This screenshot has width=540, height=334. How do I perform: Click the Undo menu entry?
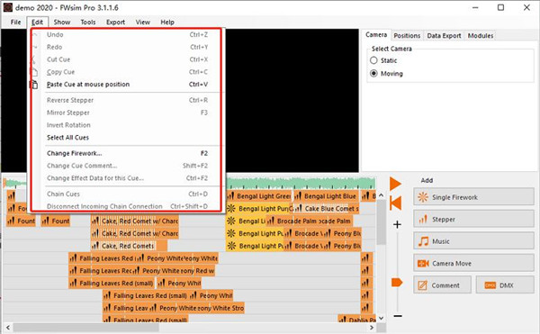126,35
